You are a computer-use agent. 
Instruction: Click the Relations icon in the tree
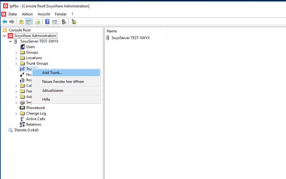coord(22,124)
